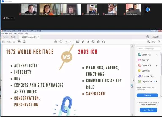Expand the Create PDF options
Viewport: 162px width, 117px height.
156,65
